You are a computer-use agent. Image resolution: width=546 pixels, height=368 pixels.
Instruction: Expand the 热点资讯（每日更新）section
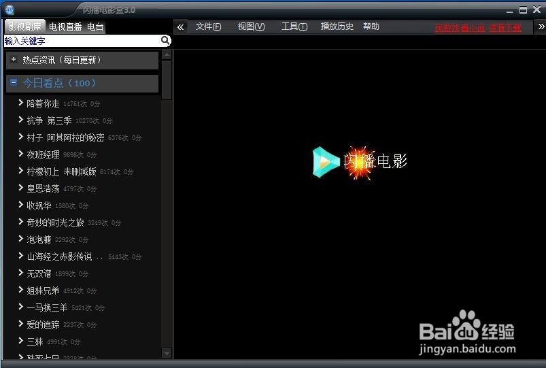[13, 59]
